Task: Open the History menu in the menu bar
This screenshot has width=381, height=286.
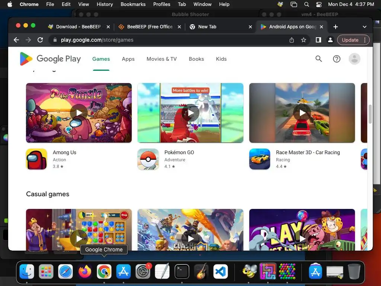Action: (105, 4)
